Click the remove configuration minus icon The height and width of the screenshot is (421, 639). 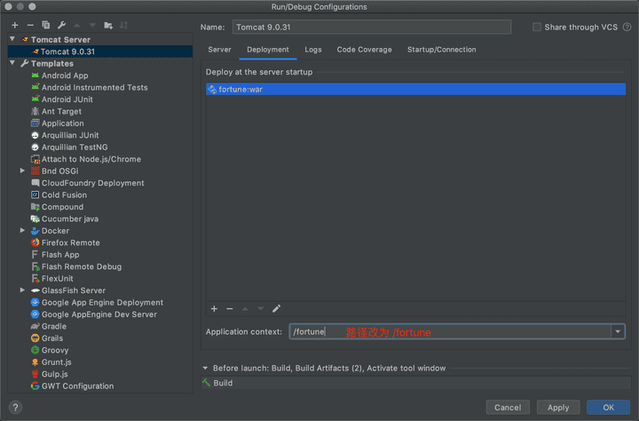pyautogui.click(x=30, y=25)
